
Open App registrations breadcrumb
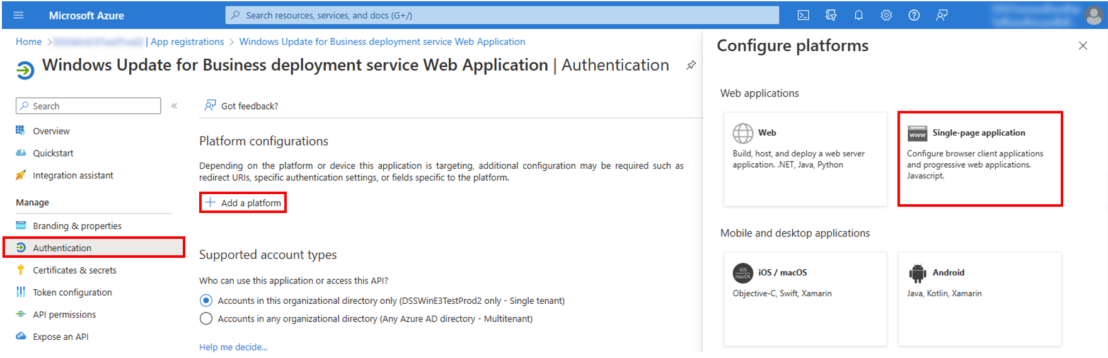point(187,42)
